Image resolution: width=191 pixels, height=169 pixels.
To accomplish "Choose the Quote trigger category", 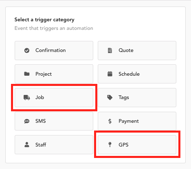I will pyautogui.click(x=137, y=50).
